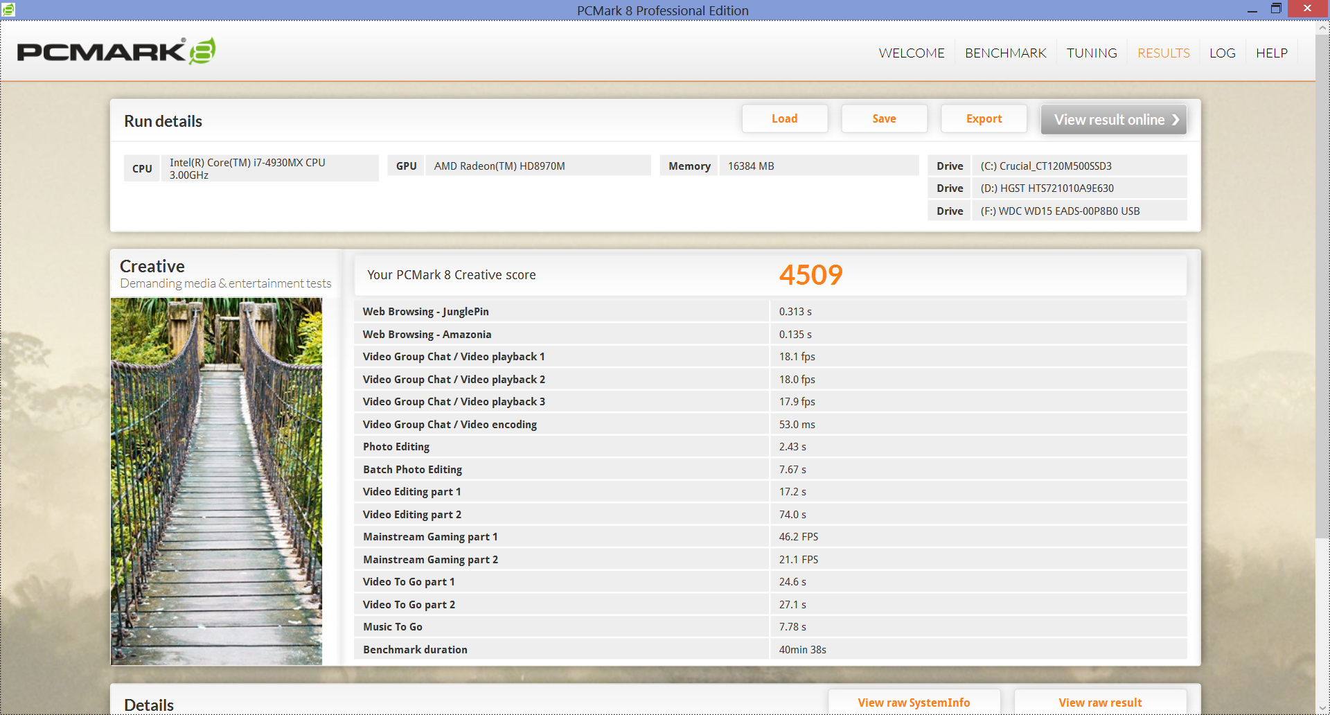Click the HGST HTS721010A9E630 drive entry
This screenshot has height=715, width=1330.
[1047, 188]
